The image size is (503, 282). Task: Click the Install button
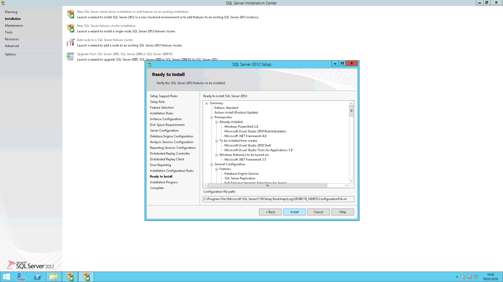pos(294,212)
